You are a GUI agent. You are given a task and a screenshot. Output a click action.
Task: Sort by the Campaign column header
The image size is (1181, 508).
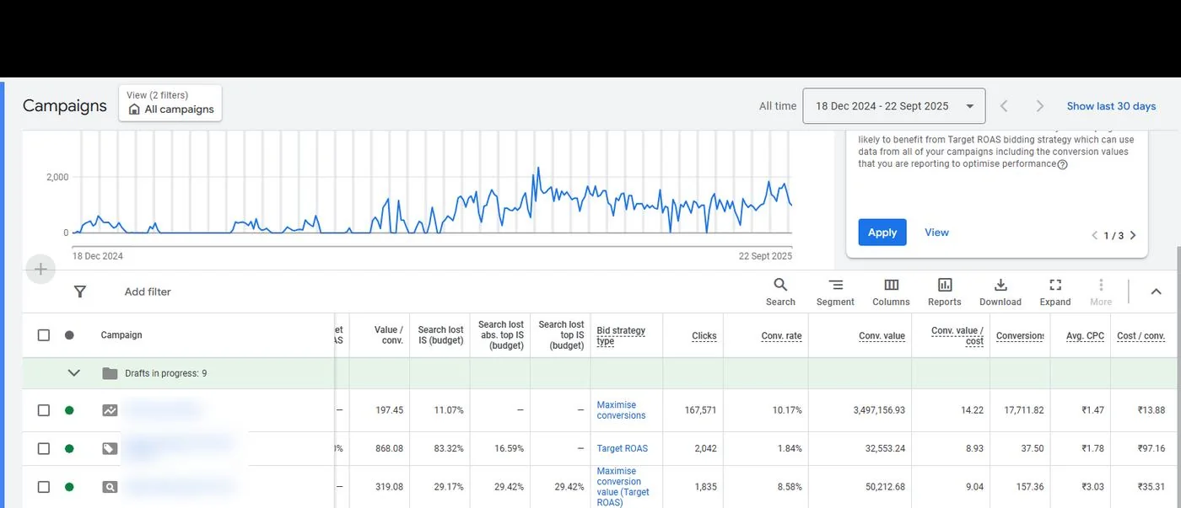tap(121, 335)
